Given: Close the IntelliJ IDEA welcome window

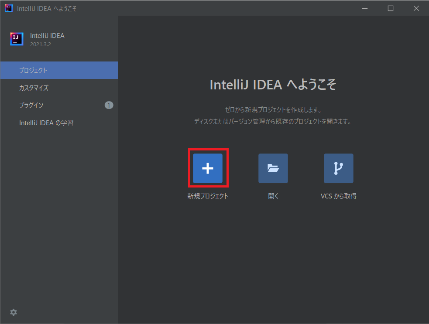Looking at the screenshot, I should (x=416, y=8).
